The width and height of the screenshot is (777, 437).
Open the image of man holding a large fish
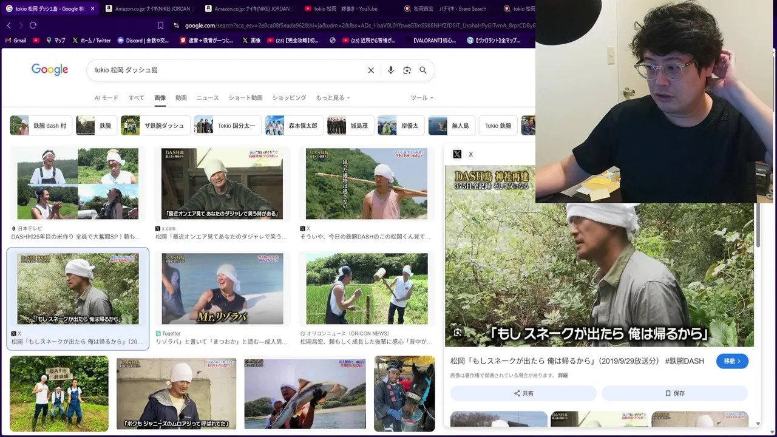pyautogui.click(x=305, y=394)
